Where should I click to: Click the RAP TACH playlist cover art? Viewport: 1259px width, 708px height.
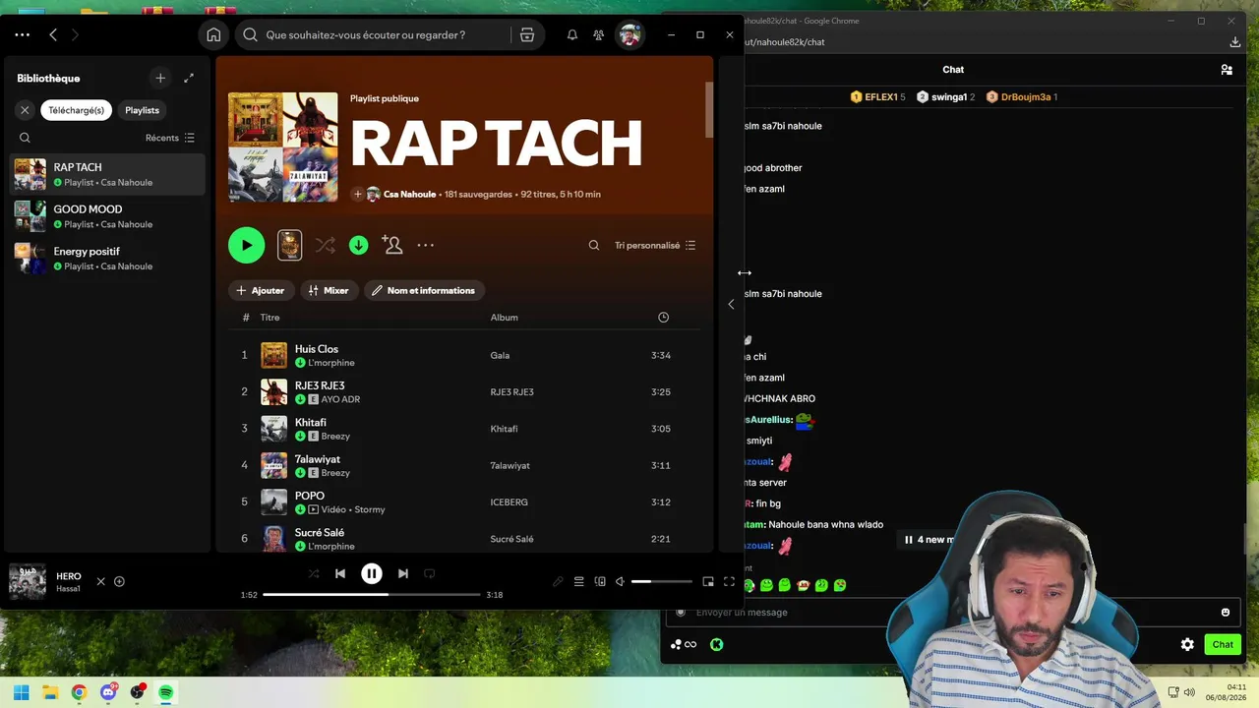tap(283, 147)
